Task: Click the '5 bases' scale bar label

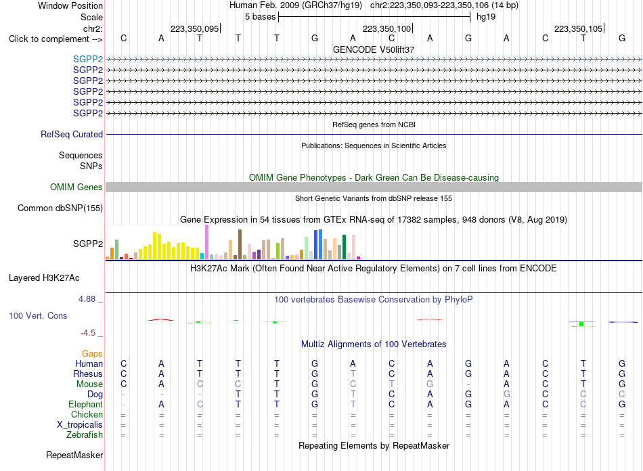Action: pyautogui.click(x=261, y=17)
